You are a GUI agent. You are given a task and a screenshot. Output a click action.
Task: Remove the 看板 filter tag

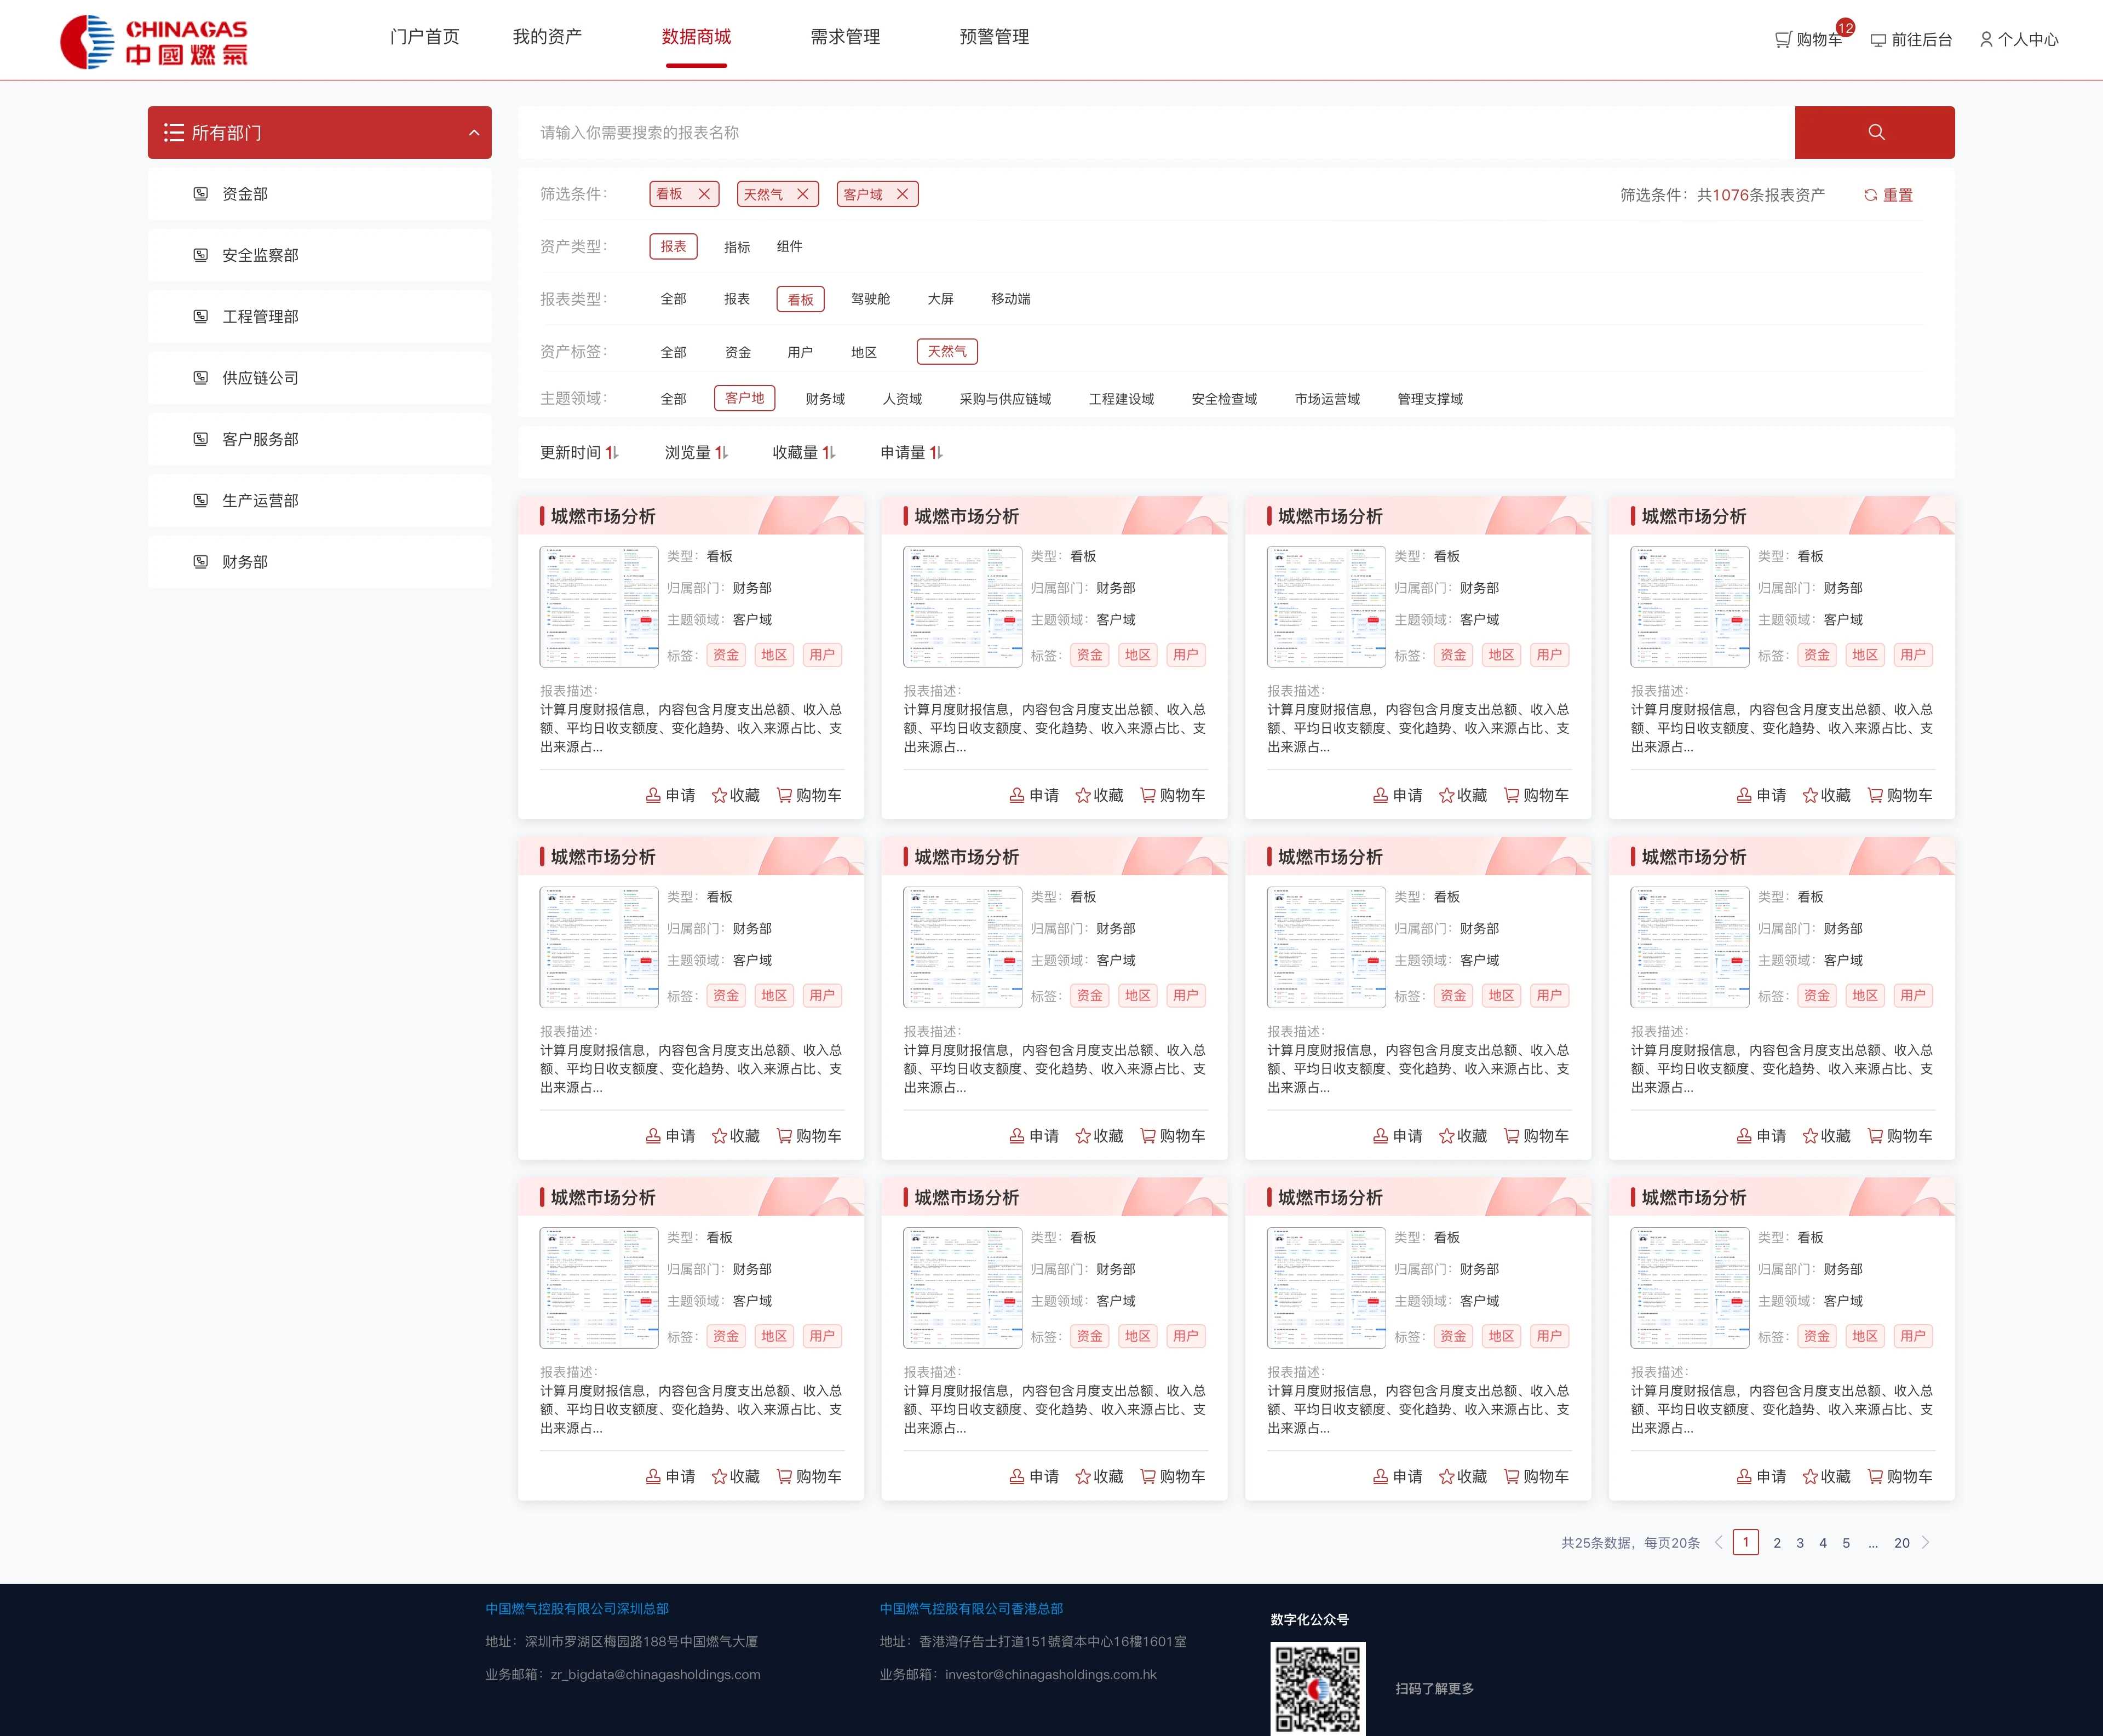(704, 194)
